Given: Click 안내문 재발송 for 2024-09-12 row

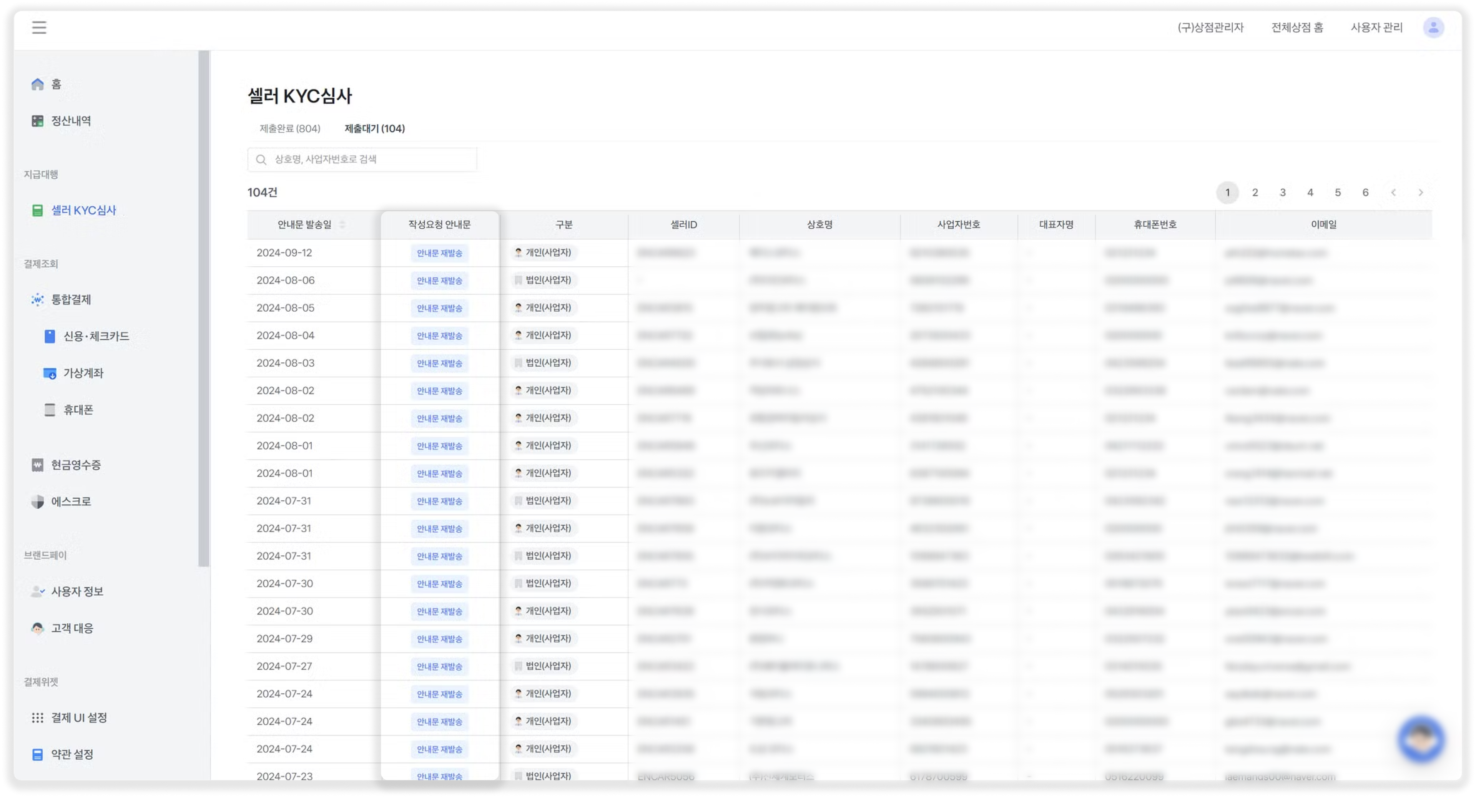Looking at the screenshot, I should click(x=439, y=253).
